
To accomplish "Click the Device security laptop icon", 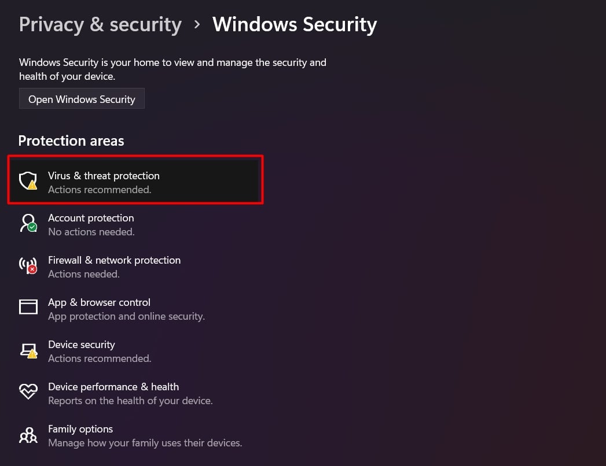I will coord(28,350).
